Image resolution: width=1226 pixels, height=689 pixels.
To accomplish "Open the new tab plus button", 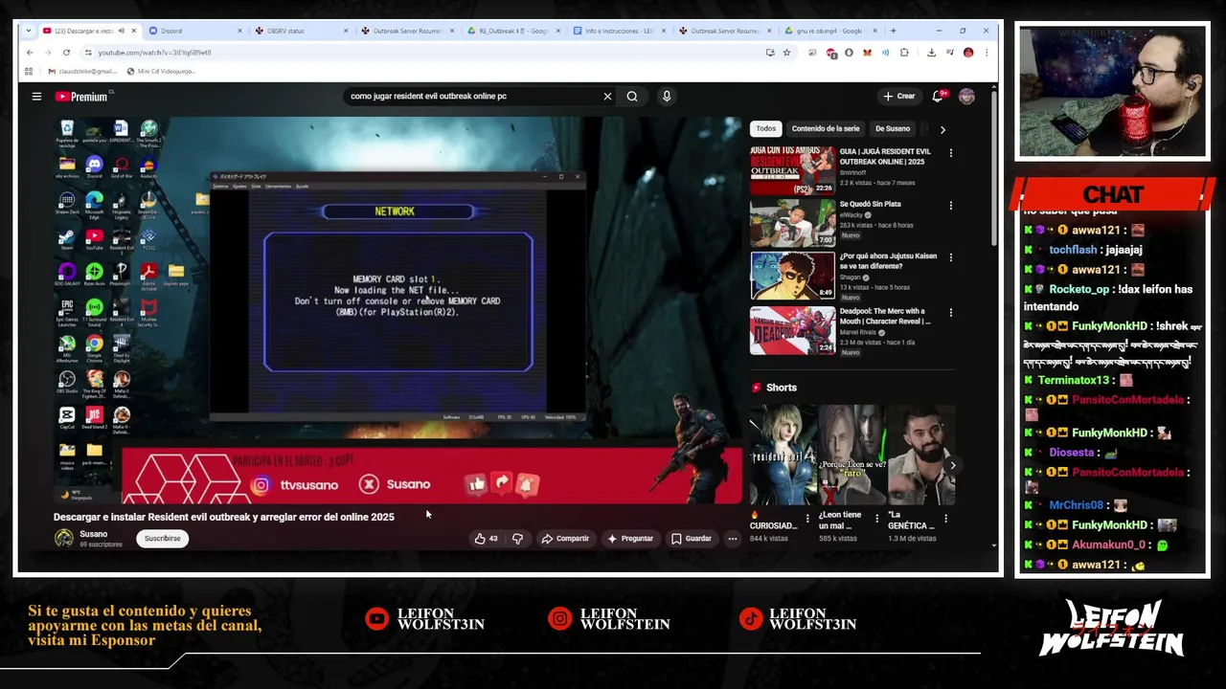I will [894, 31].
